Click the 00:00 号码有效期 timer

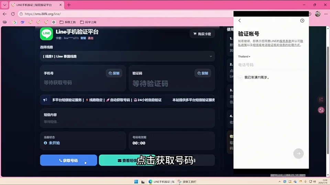(139, 143)
